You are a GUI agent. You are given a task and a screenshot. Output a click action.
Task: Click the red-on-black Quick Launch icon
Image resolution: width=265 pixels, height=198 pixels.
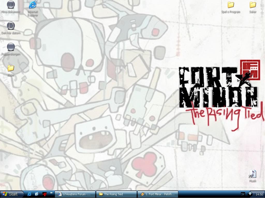tap(45, 194)
